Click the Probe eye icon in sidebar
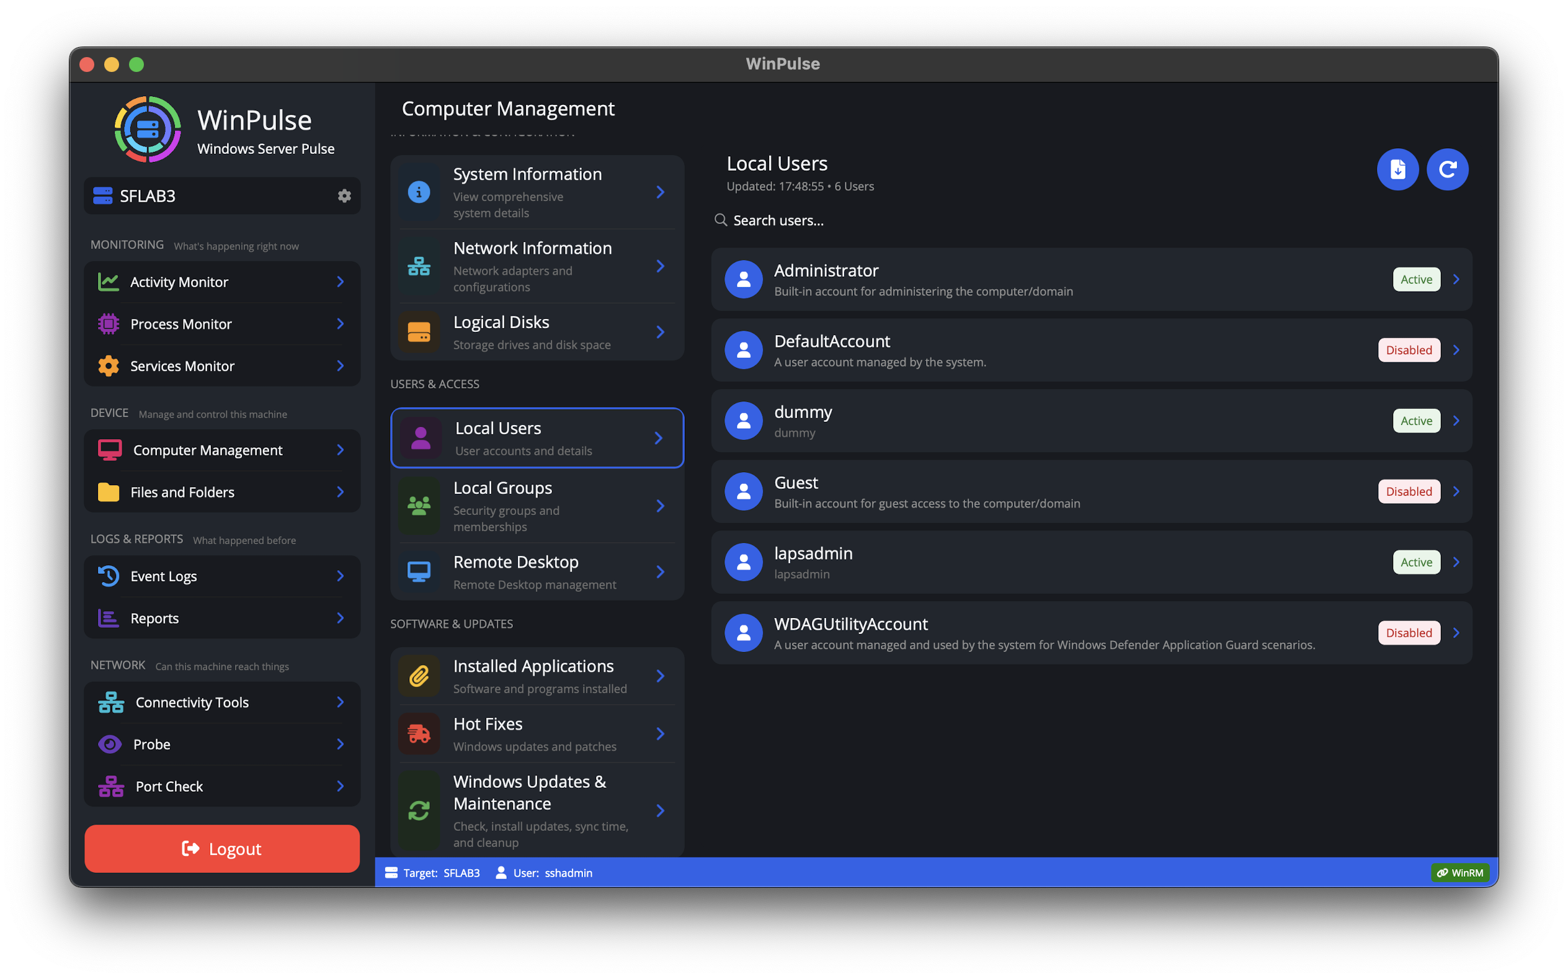Viewport: 1568px width, 979px height. pos(109,744)
